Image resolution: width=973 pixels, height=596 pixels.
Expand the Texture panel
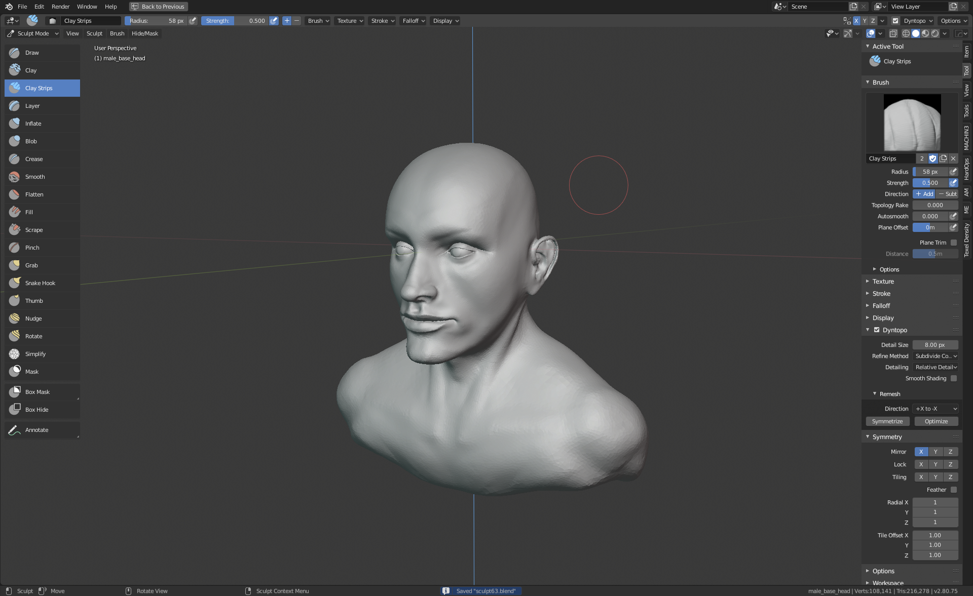883,282
